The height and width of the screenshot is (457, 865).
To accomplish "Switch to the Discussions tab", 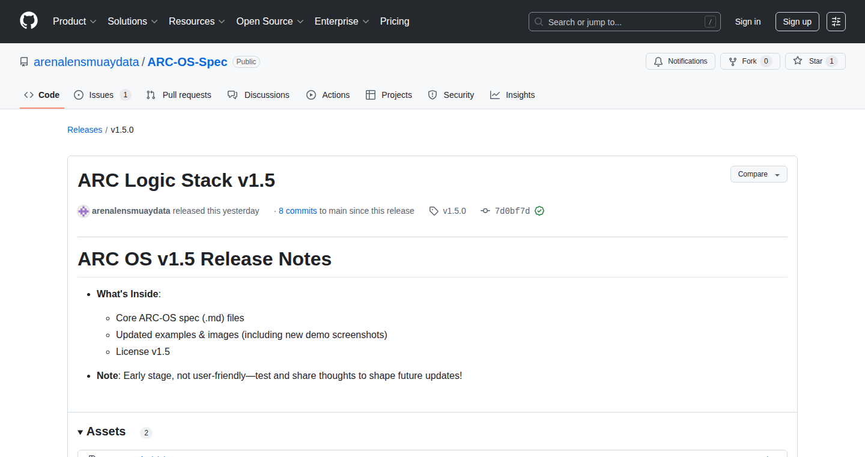I will click(x=258, y=95).
